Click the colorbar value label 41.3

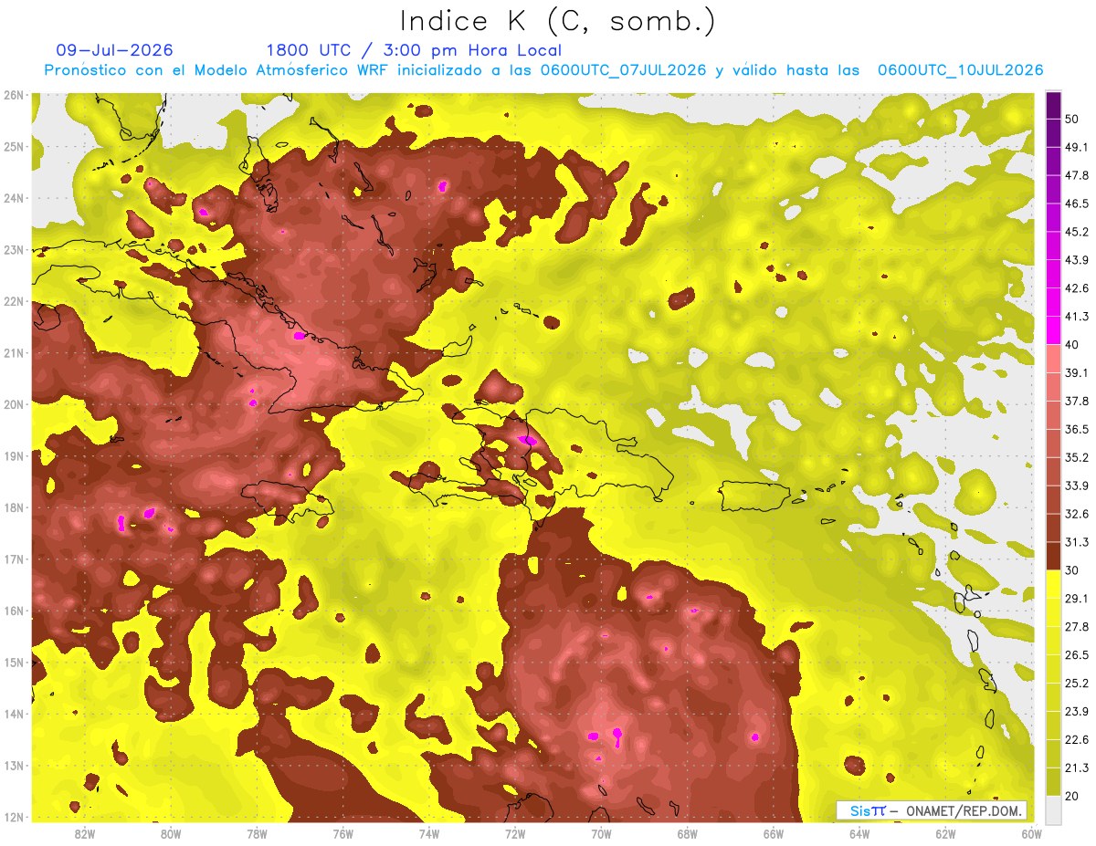[x=1076, y=317]
